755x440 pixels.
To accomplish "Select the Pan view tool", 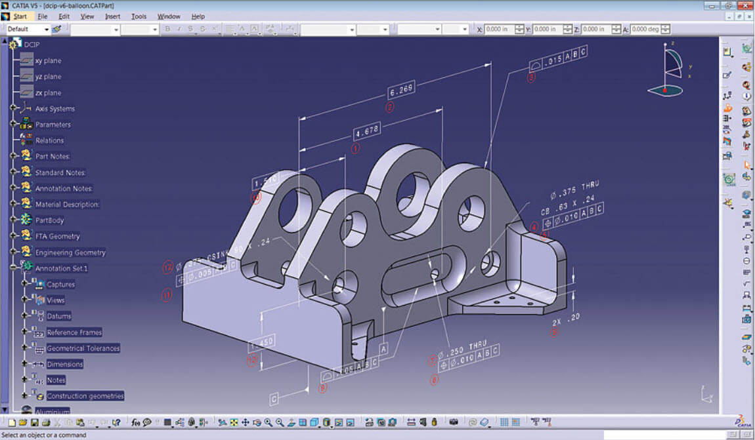I will point(245,422).
